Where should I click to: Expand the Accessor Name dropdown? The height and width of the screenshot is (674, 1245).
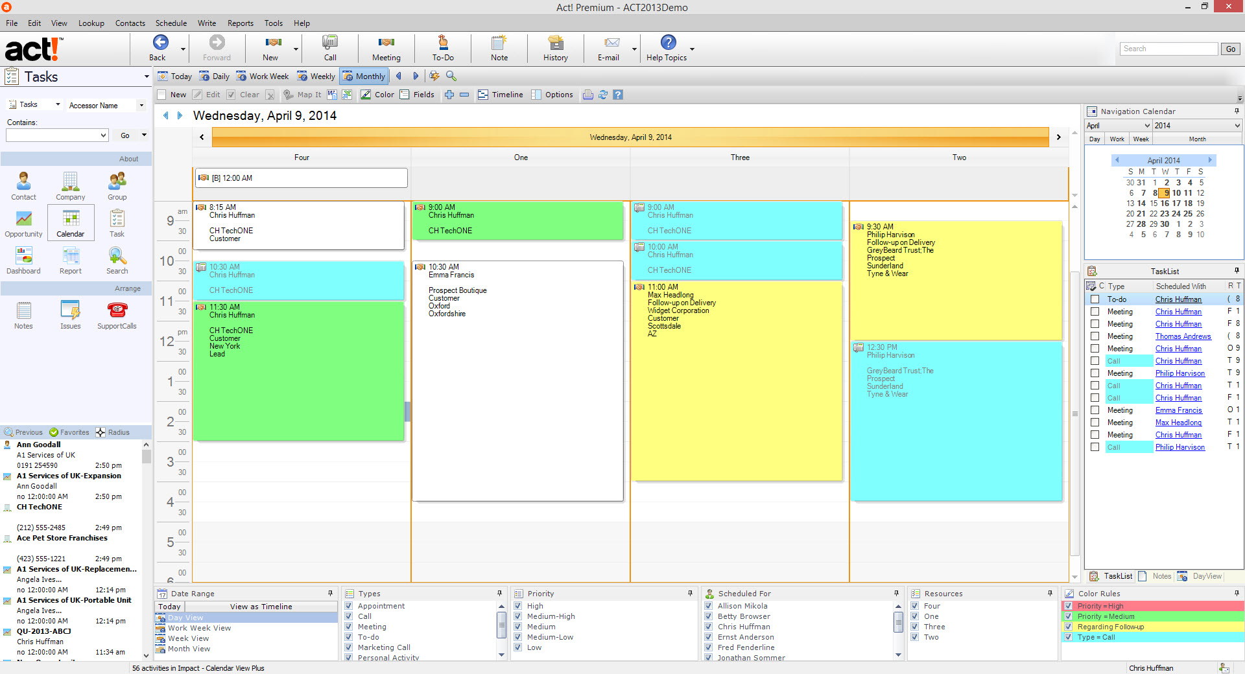click(142, 105)
